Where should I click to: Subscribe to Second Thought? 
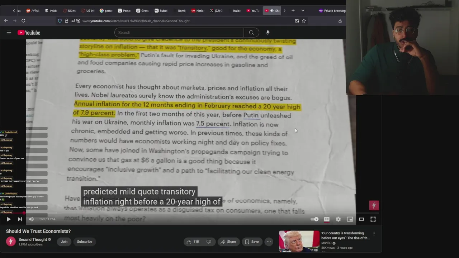(85, 242)
